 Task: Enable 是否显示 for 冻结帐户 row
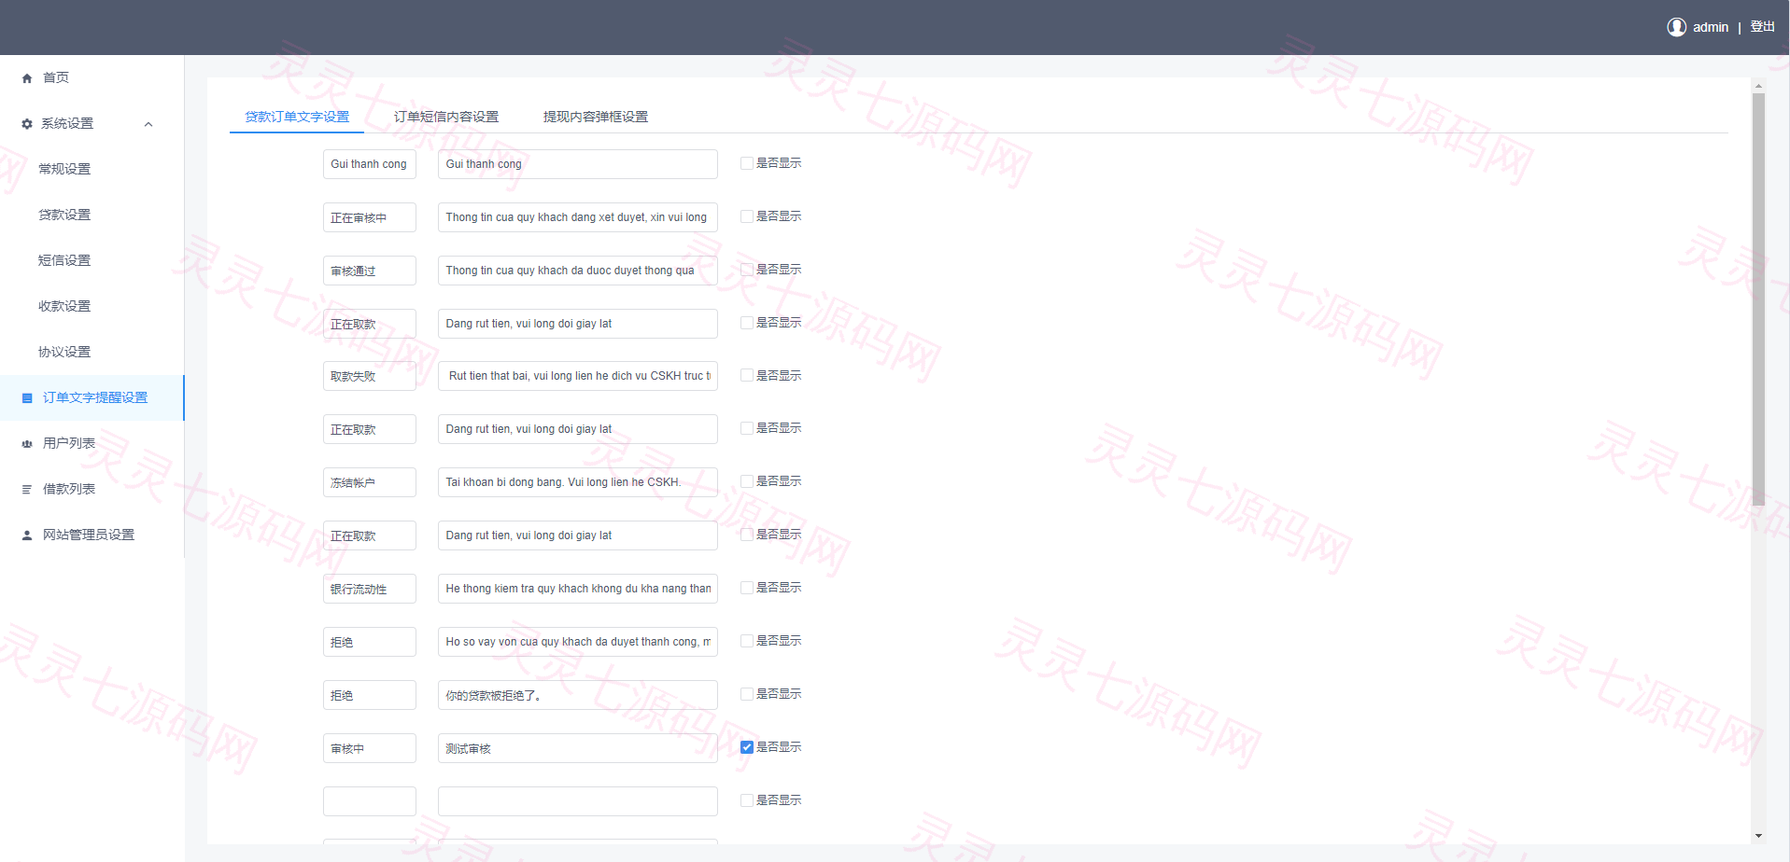pos(747,481)
